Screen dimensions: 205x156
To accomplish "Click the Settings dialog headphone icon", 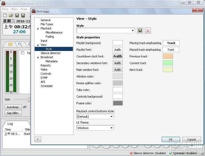I will coord(34,11).
